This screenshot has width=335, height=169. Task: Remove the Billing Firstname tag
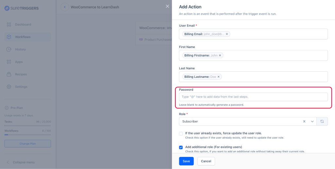[220, 56]
